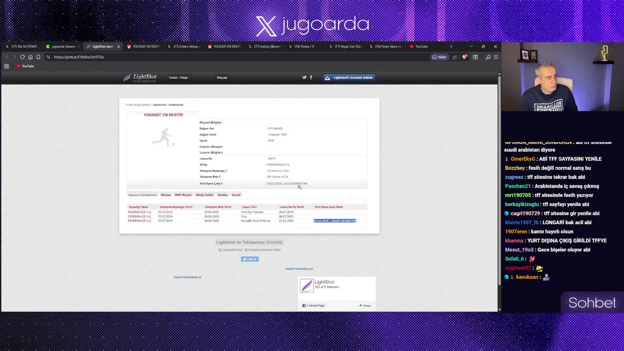The width and height of the screenshot is (624, 351).
Task: Open the apps grid icon in bookmarks bar
Action: [x=6, y=66]
